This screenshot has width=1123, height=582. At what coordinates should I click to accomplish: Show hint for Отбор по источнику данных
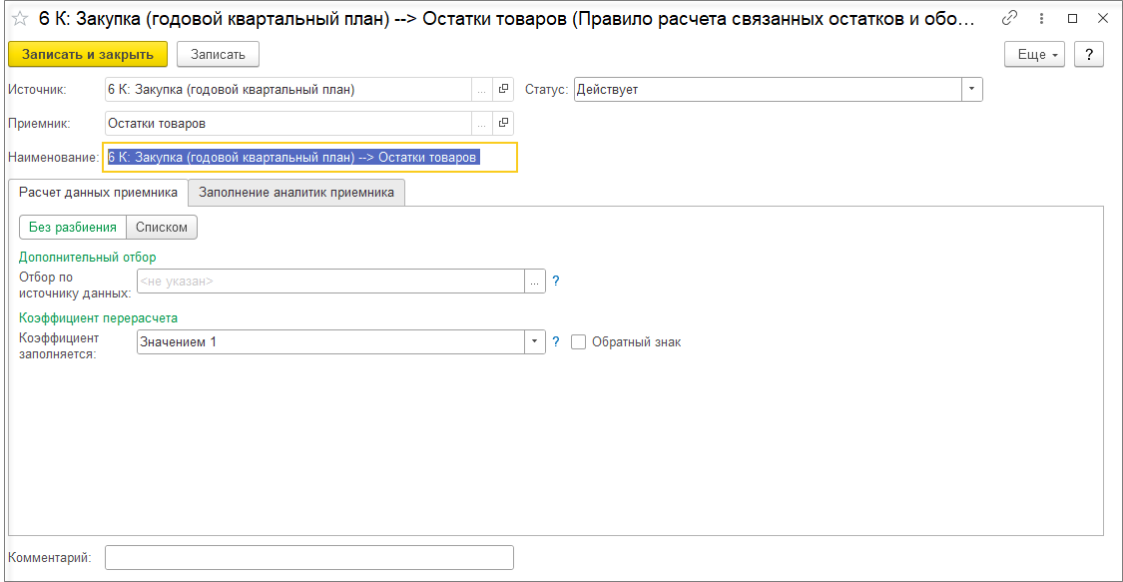(556, 282)
